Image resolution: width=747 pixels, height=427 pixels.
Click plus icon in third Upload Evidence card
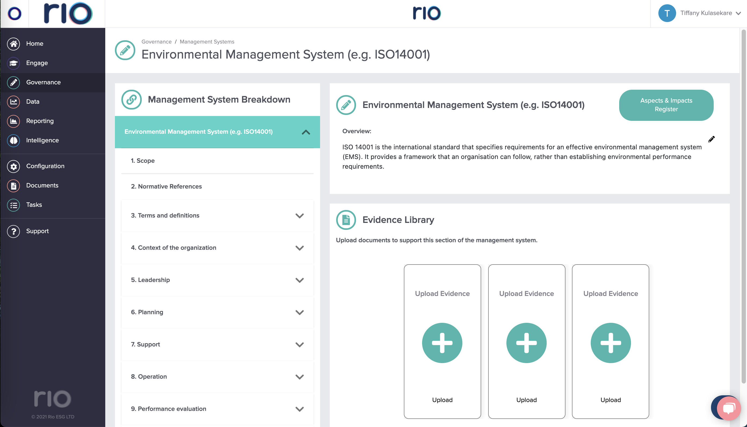(610, 343)
